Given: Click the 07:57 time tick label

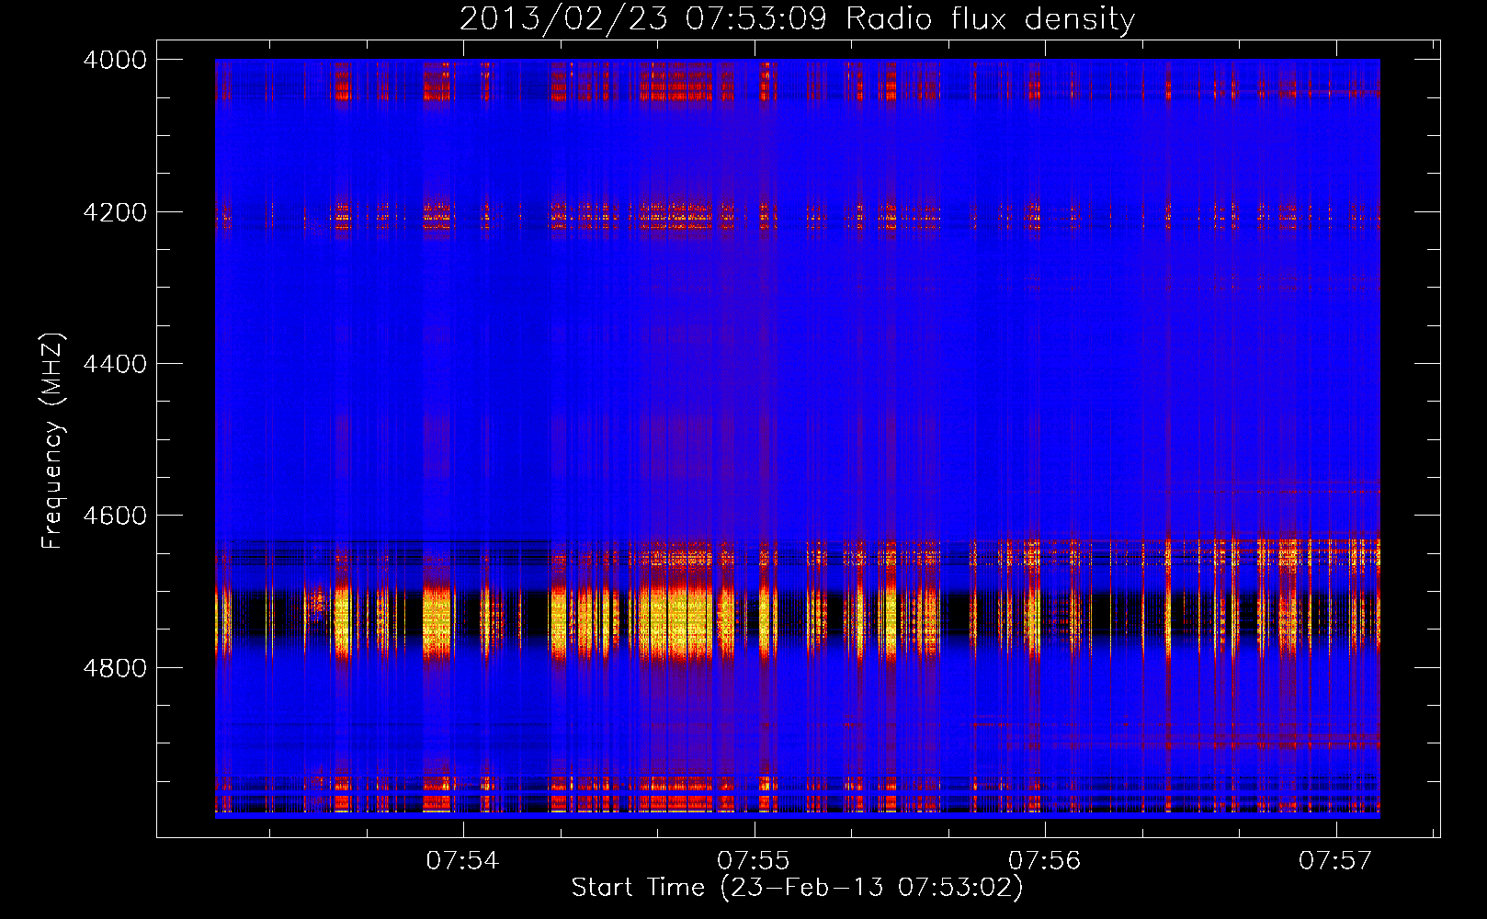Looking at the screenshot, I should pos(1335,861).
